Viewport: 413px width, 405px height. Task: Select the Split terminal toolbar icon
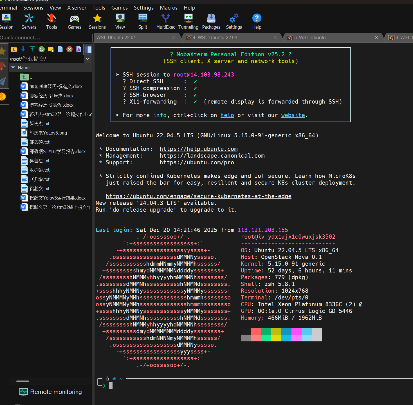tap(143, 21)
